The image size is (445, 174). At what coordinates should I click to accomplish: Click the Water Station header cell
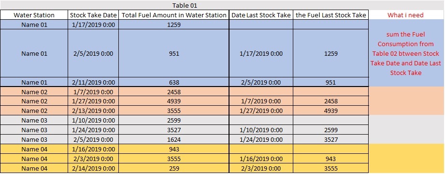(34, 15)
